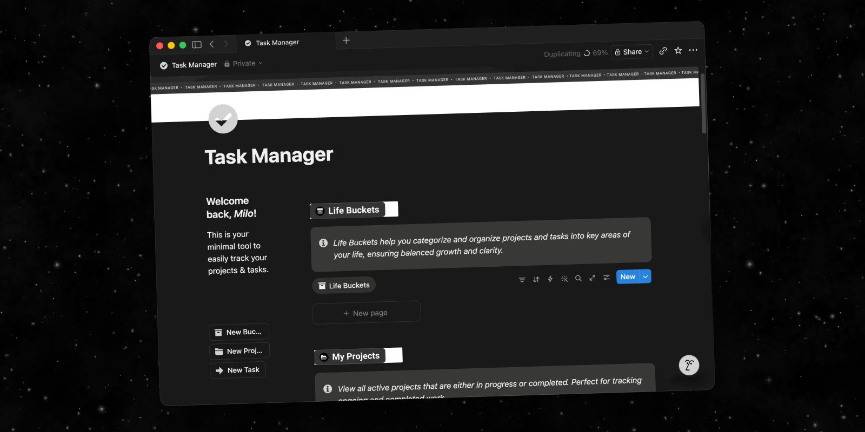Viewport: 865px width, 432px height.
Task: Favorite the page with star icon
Action: (x=678, y=50)
